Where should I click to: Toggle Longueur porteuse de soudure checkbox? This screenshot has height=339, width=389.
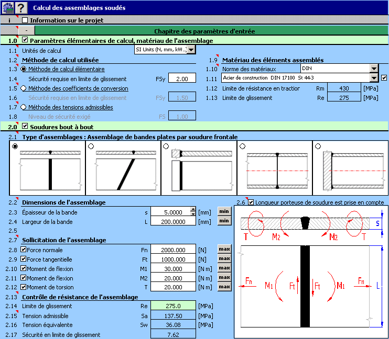[x=251, y=202]
